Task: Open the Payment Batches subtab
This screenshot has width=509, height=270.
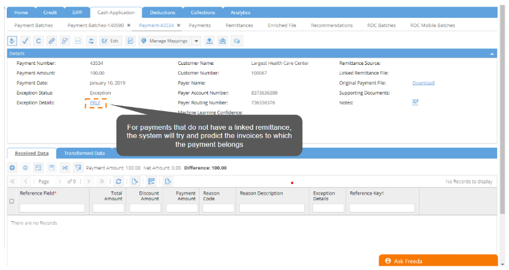Action: click(33, 25)
